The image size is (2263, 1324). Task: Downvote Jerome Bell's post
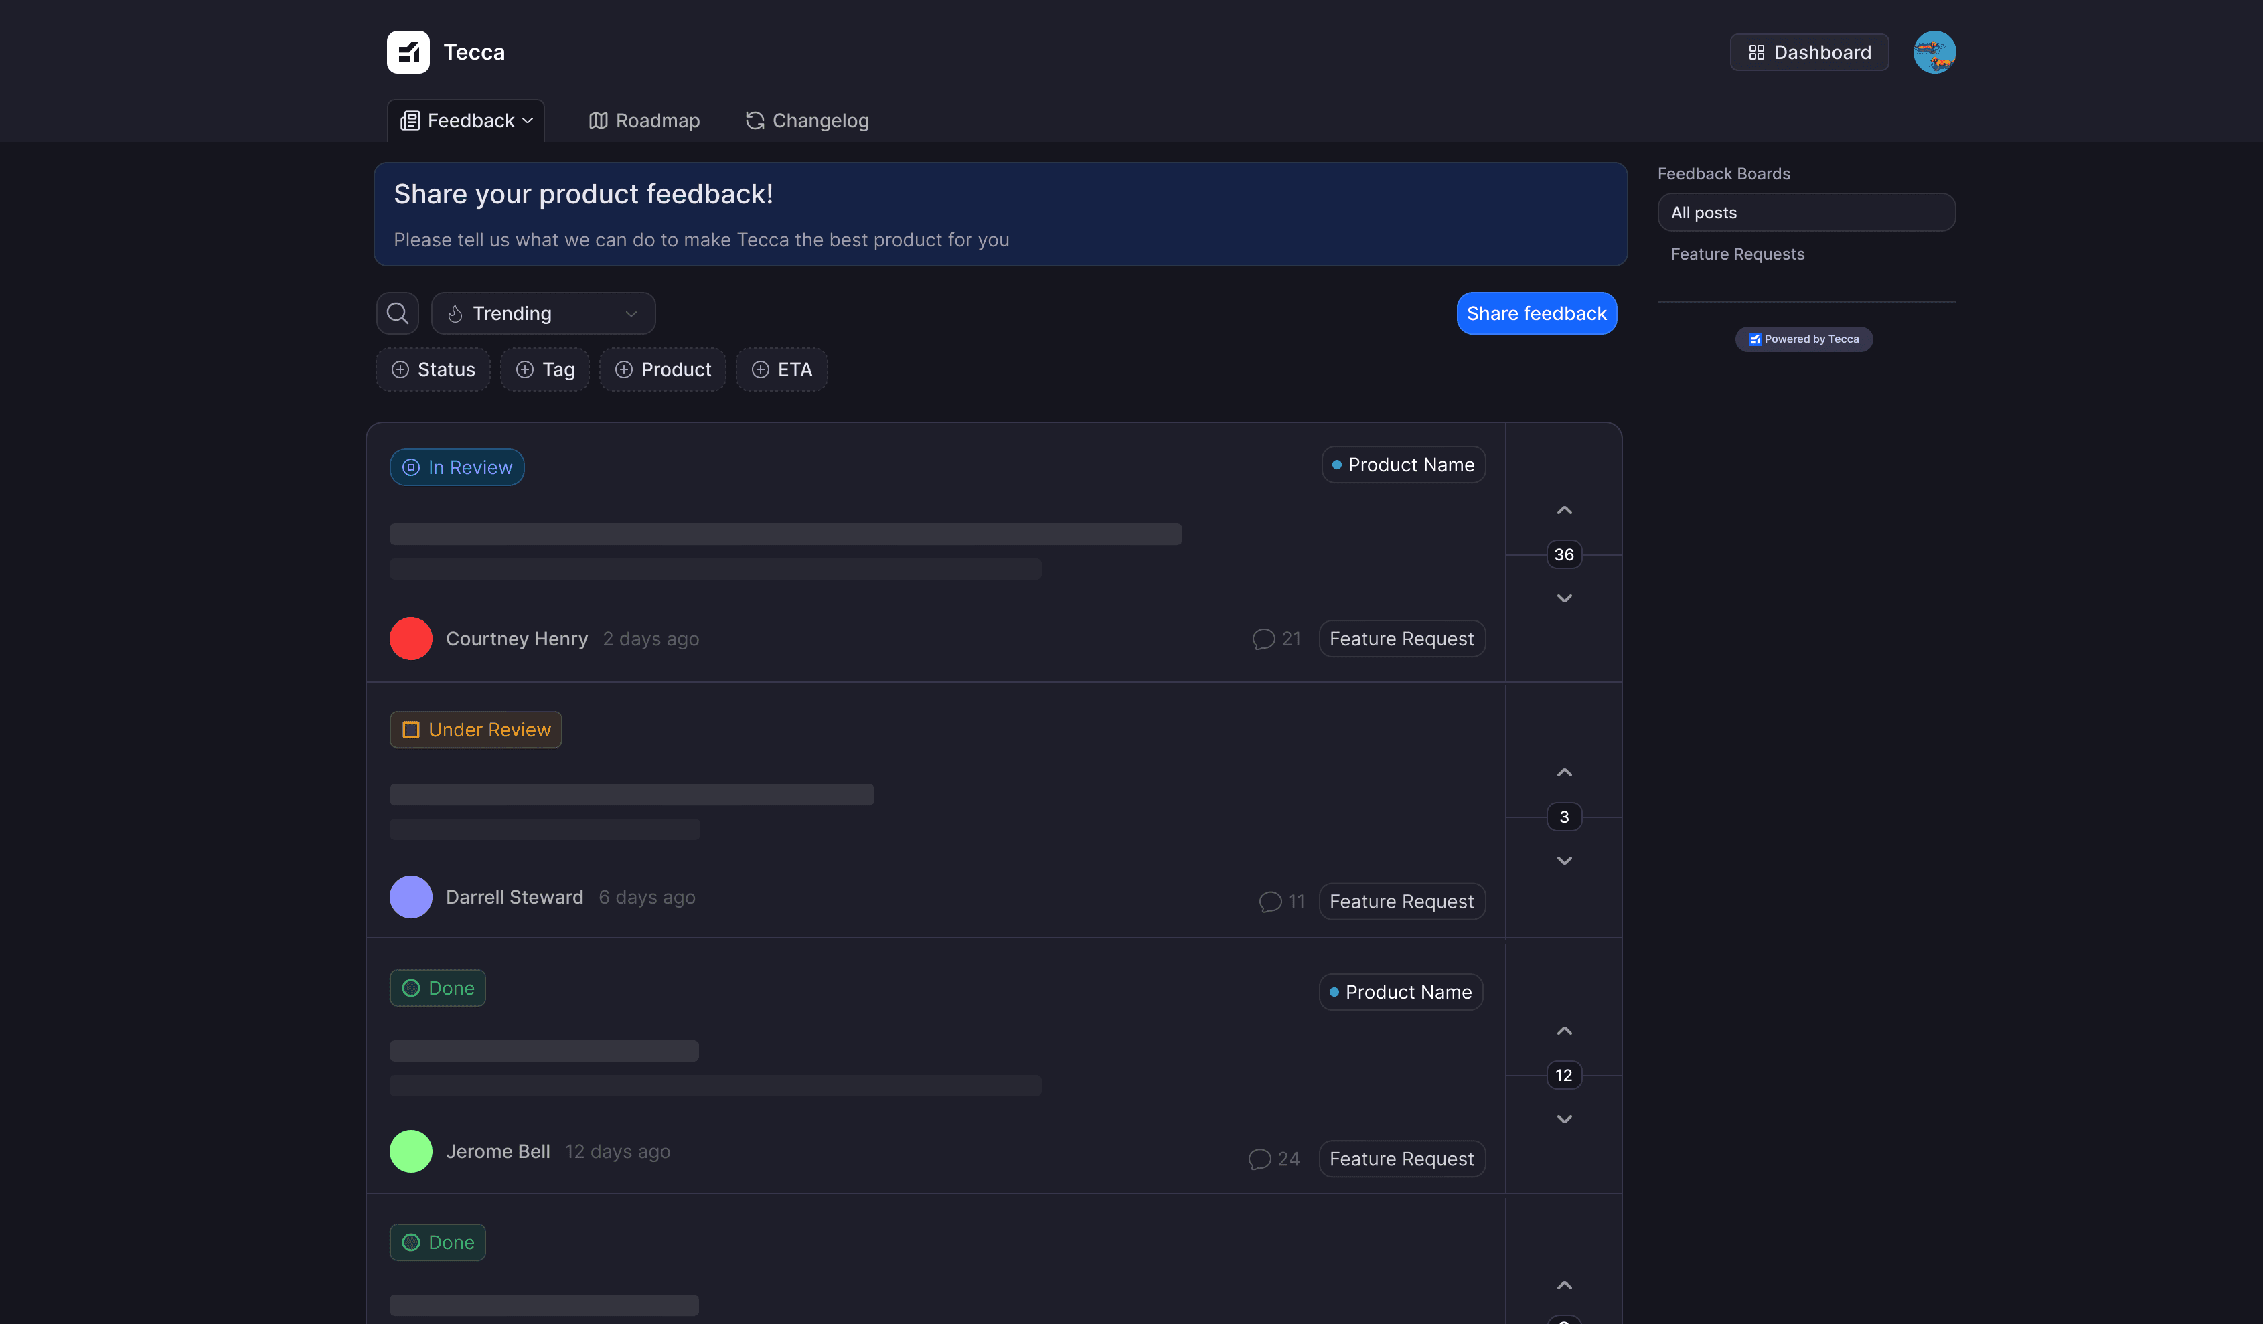tap(1563, 1119)
